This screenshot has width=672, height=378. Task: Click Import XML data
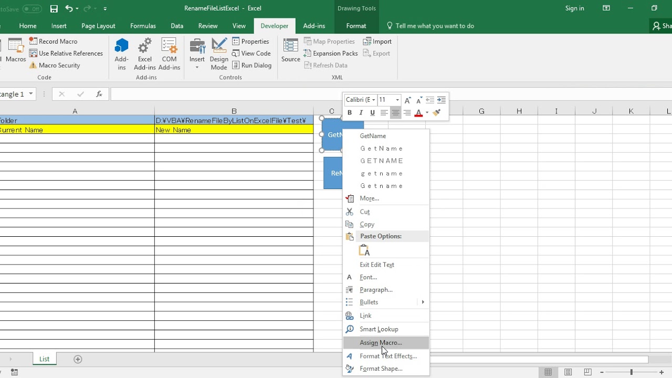tap(377, 41)
